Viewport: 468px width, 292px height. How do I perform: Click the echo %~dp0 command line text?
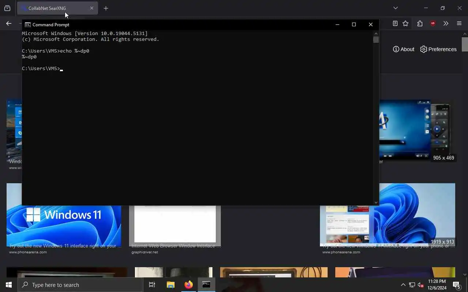(x=75, y=51)
